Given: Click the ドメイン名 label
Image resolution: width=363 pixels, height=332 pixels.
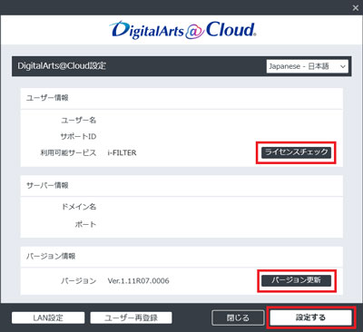Looking at the screenshot, I should (x=79, y=207).
